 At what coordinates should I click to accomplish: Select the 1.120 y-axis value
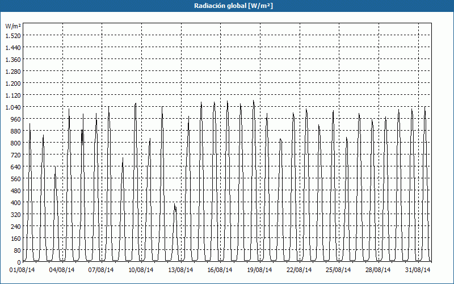pyautogui.click(x=13, y=95)
